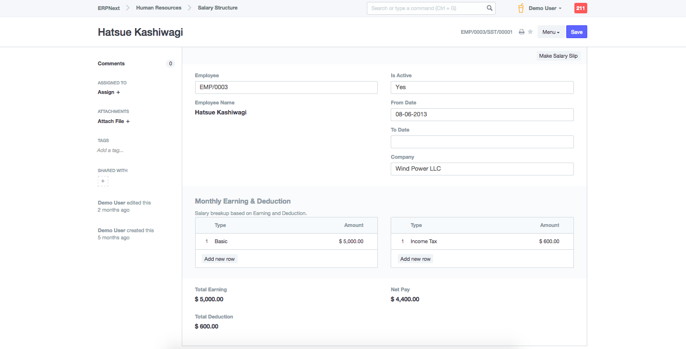Screen dimensions: 686x349
Task: Add new row to earnings table
Action: click(219, 259)
